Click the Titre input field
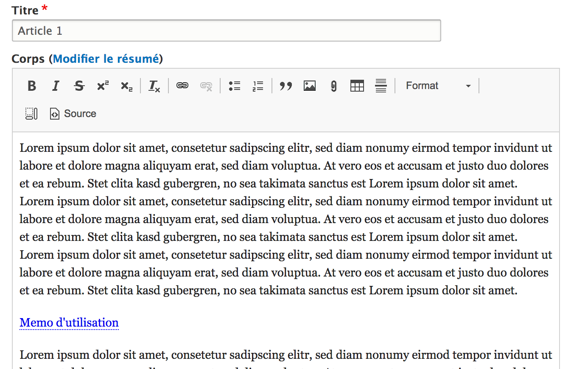Screen dimensions: 571x369 [x=227, y=31]
